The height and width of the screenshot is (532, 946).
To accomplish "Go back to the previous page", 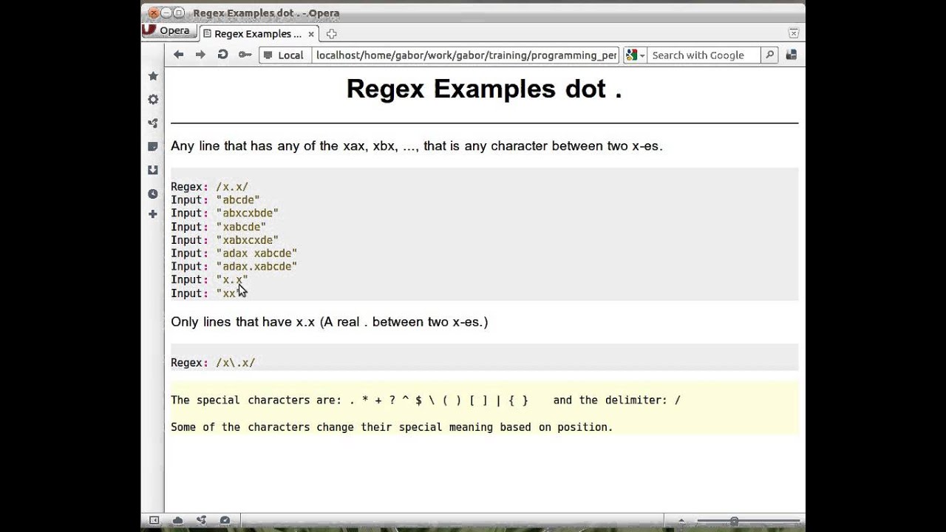I will 179,55.
